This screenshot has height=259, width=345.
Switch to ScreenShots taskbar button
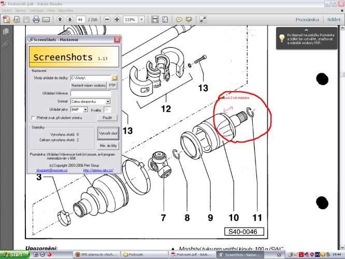tap(240, 255)
